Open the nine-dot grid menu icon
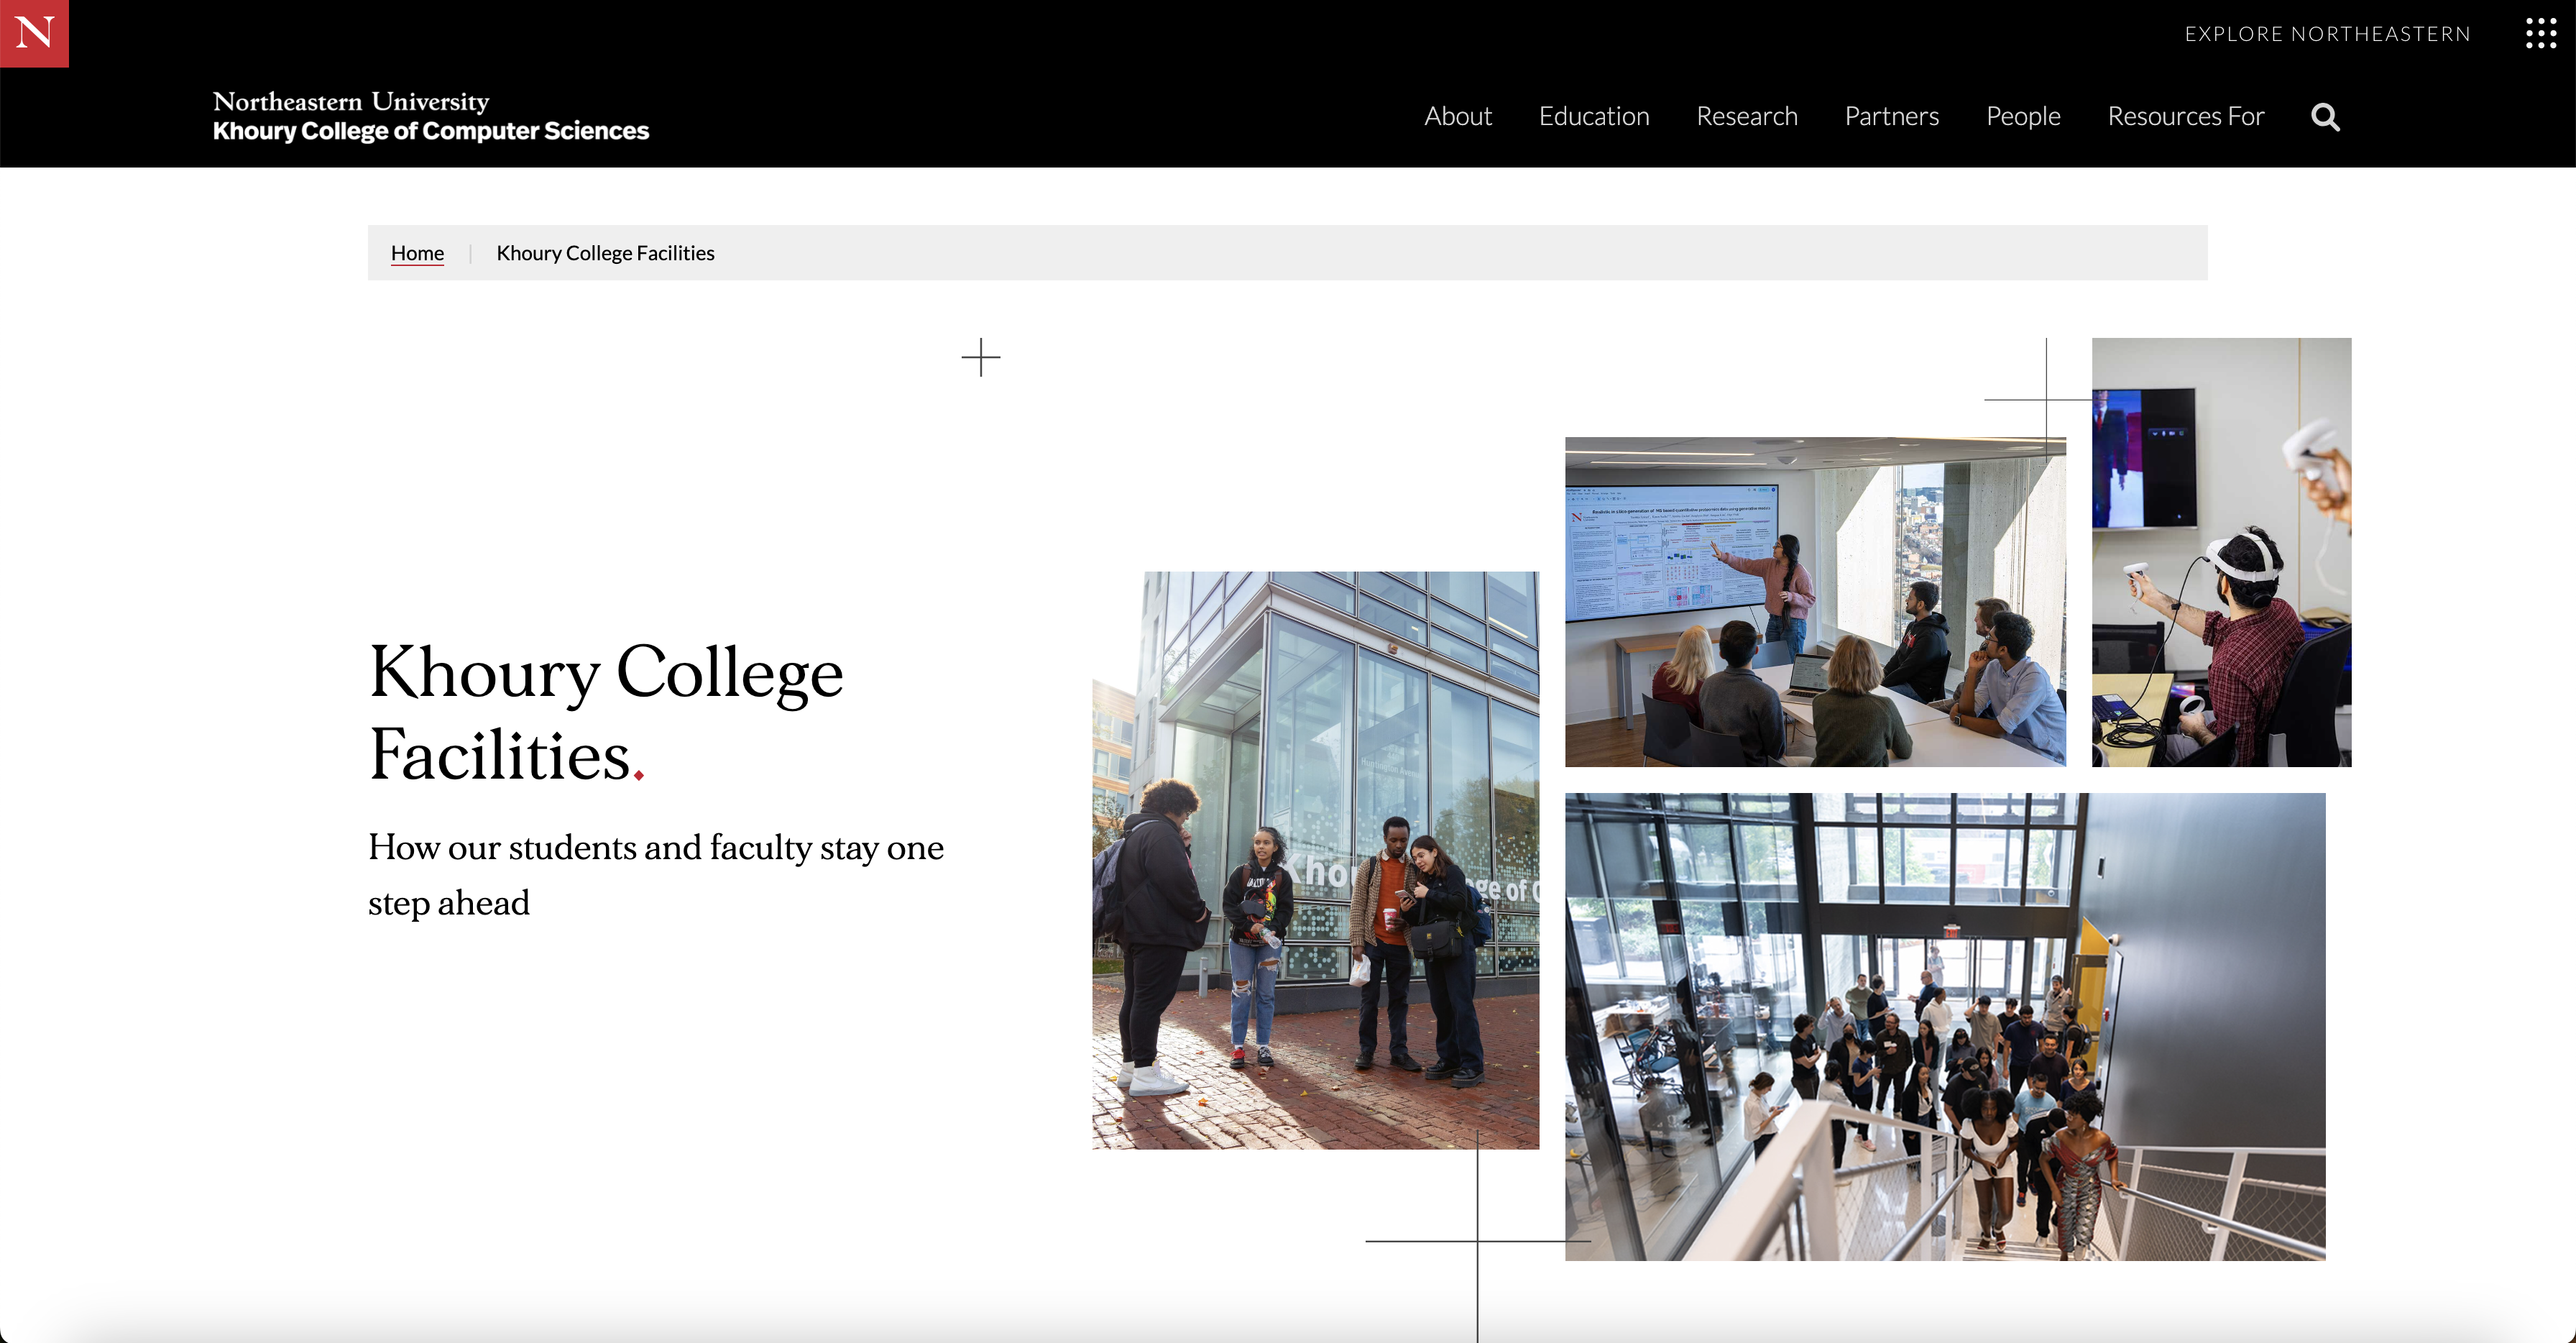Image resolution: width=2576 pixels, height=1343 pixels. pos(2540,33)
